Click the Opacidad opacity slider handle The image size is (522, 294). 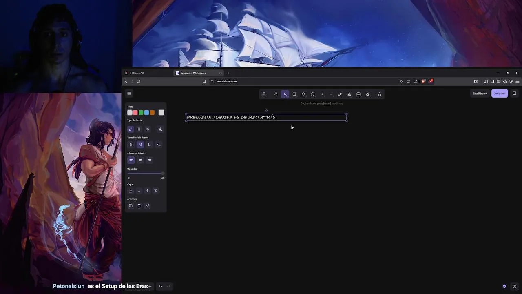tap(163, 174)
